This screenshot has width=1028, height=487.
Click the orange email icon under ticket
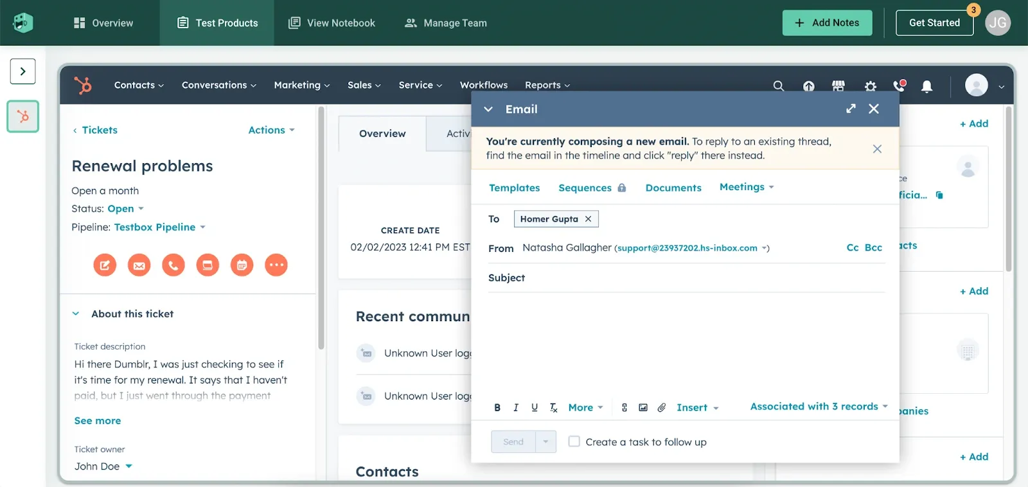pyautogui.click(x=139, y=265)
